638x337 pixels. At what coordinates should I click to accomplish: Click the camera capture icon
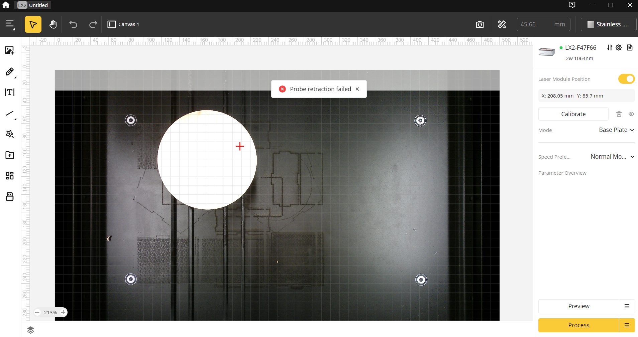pyautogui.click(x=480, y=24)
